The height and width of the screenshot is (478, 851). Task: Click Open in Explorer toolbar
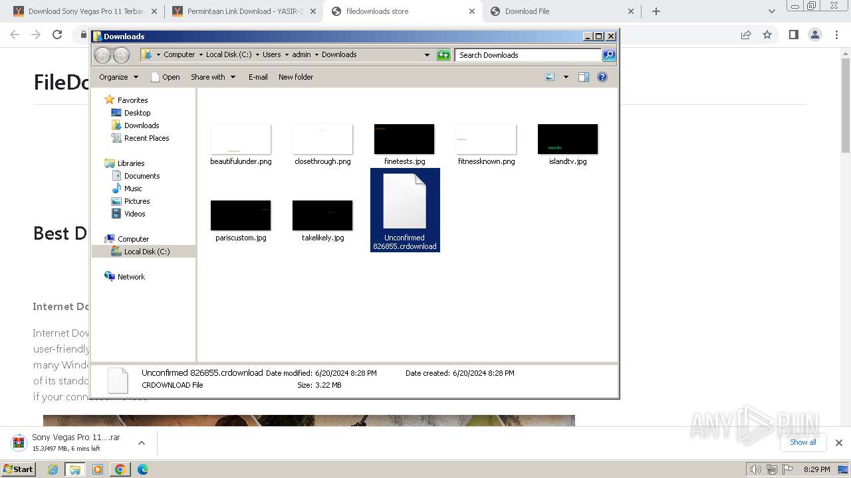(x=166, y=77)
